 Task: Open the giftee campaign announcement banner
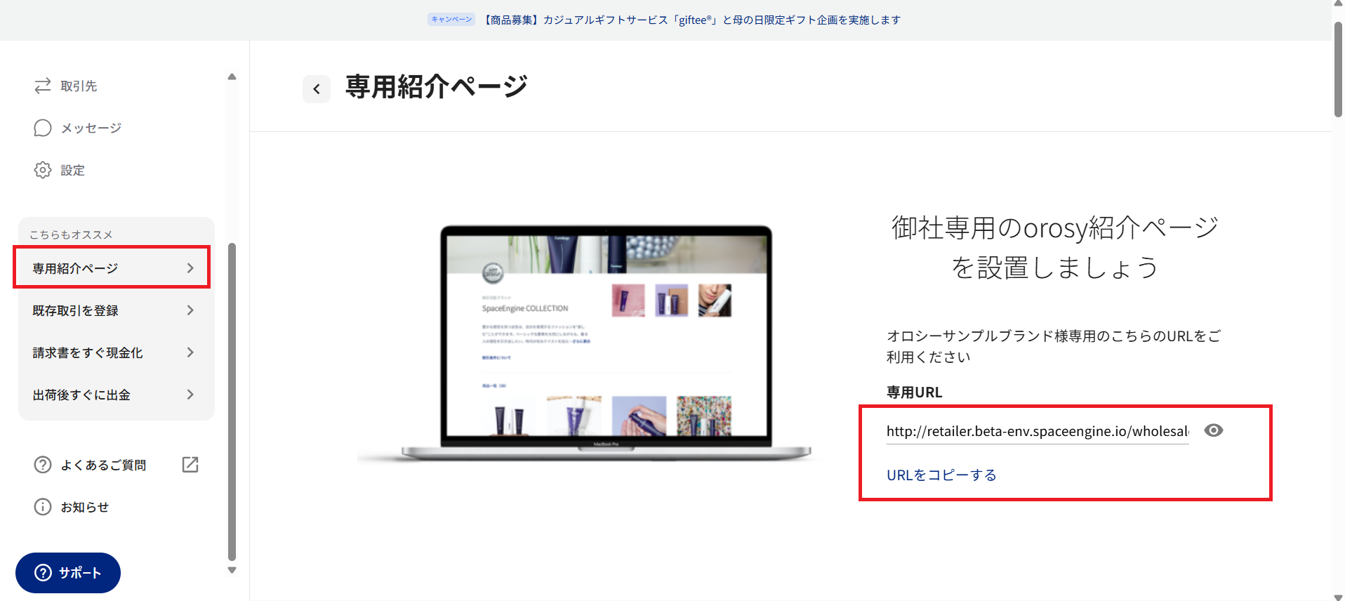(692, 20)
